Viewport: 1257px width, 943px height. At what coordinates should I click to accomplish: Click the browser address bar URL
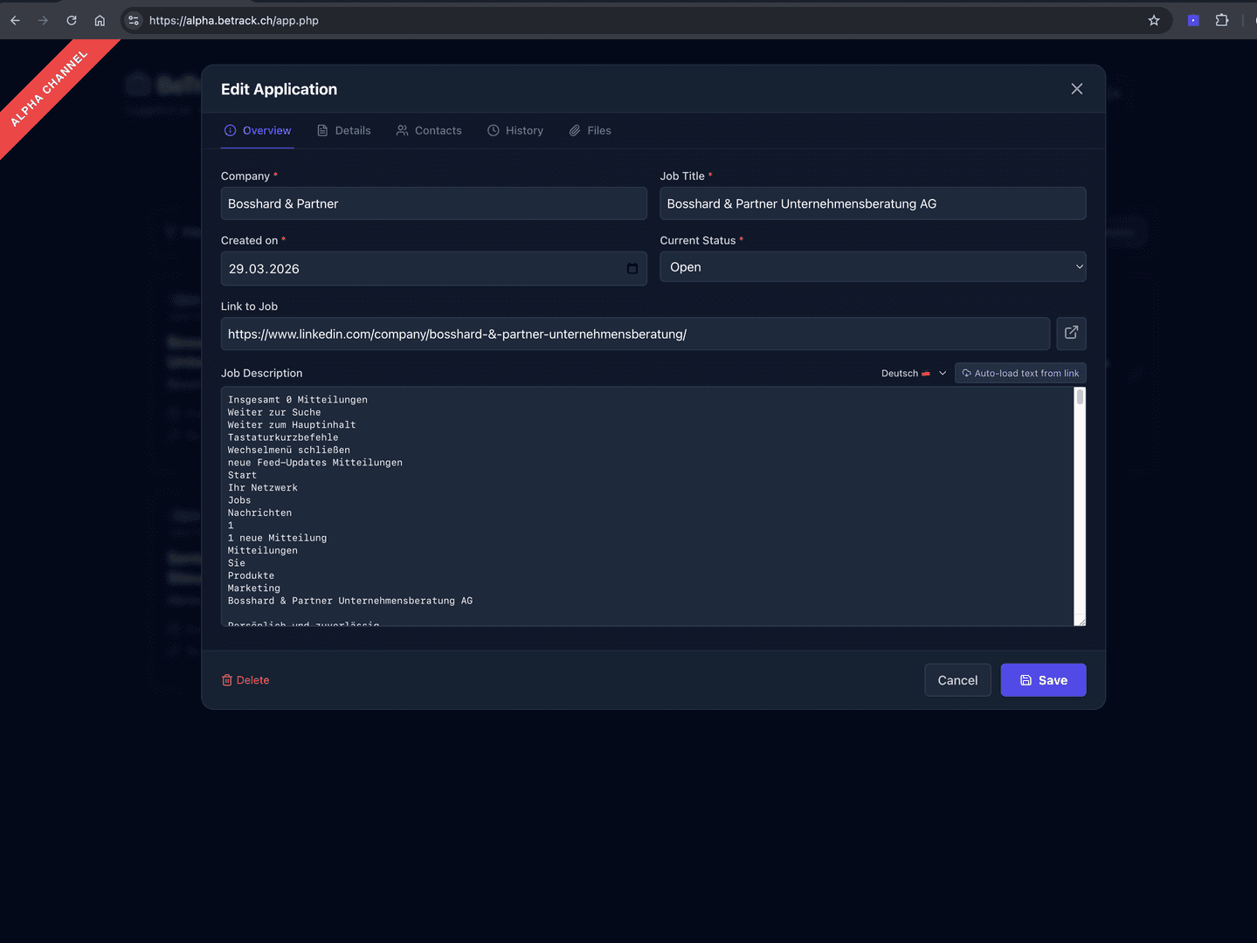[x=233, y=20]
